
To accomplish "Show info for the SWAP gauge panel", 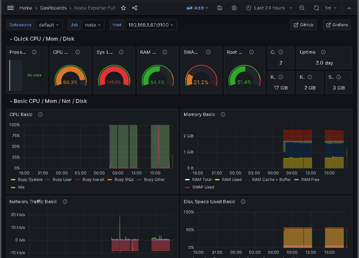I will tap(208, 52).
